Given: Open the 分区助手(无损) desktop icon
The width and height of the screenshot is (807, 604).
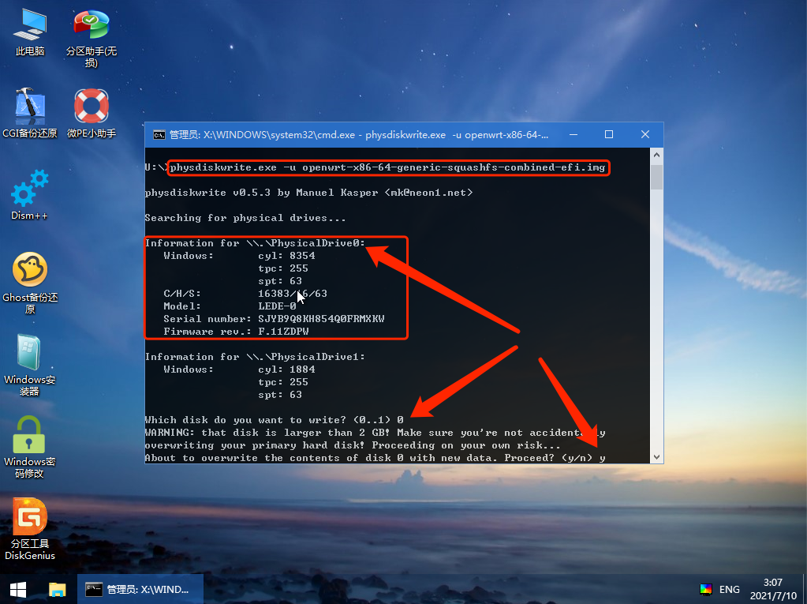Looking at the screenshot, I should [x=91, y=38].
